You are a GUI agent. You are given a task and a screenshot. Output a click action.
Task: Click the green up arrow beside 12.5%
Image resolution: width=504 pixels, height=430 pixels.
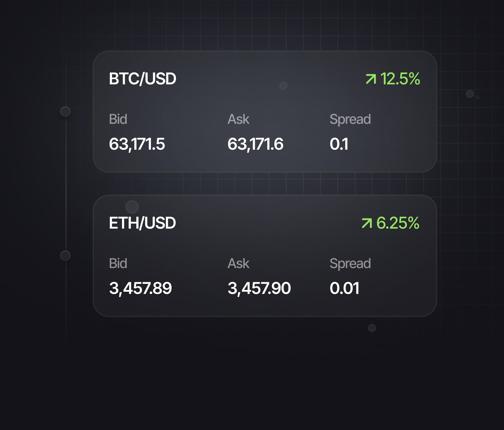371,79
